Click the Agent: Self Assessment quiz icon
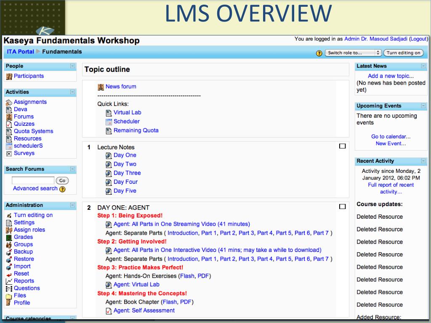Viewport: 431px width, 323px height. [x=109, y=311]
